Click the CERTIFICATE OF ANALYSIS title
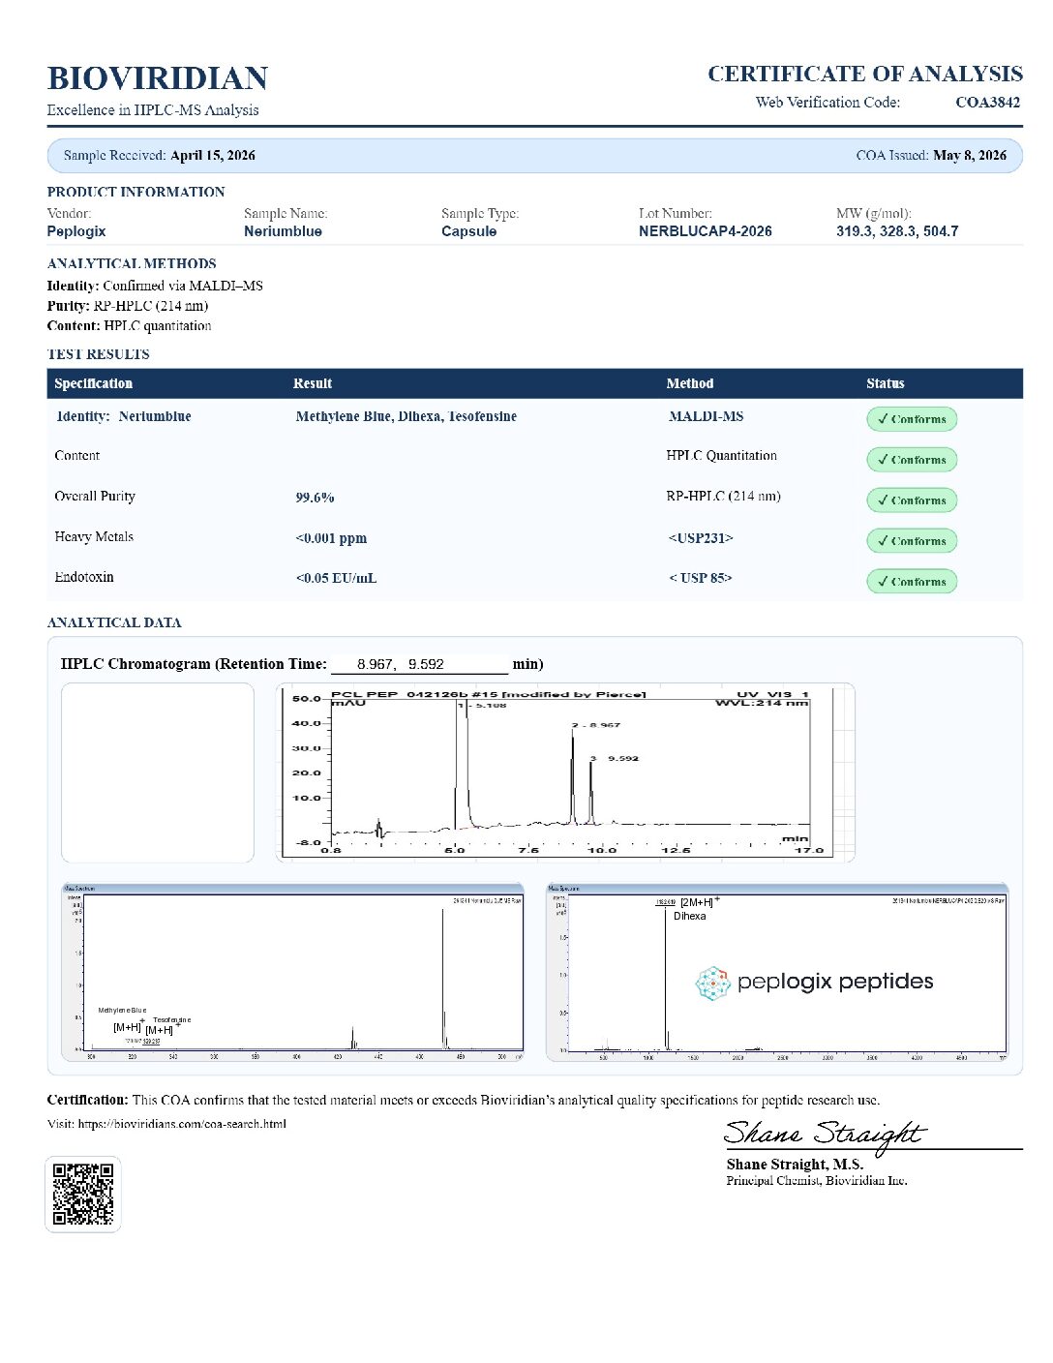Viewport: 1053px width, 1363px height. coord(865,74)
